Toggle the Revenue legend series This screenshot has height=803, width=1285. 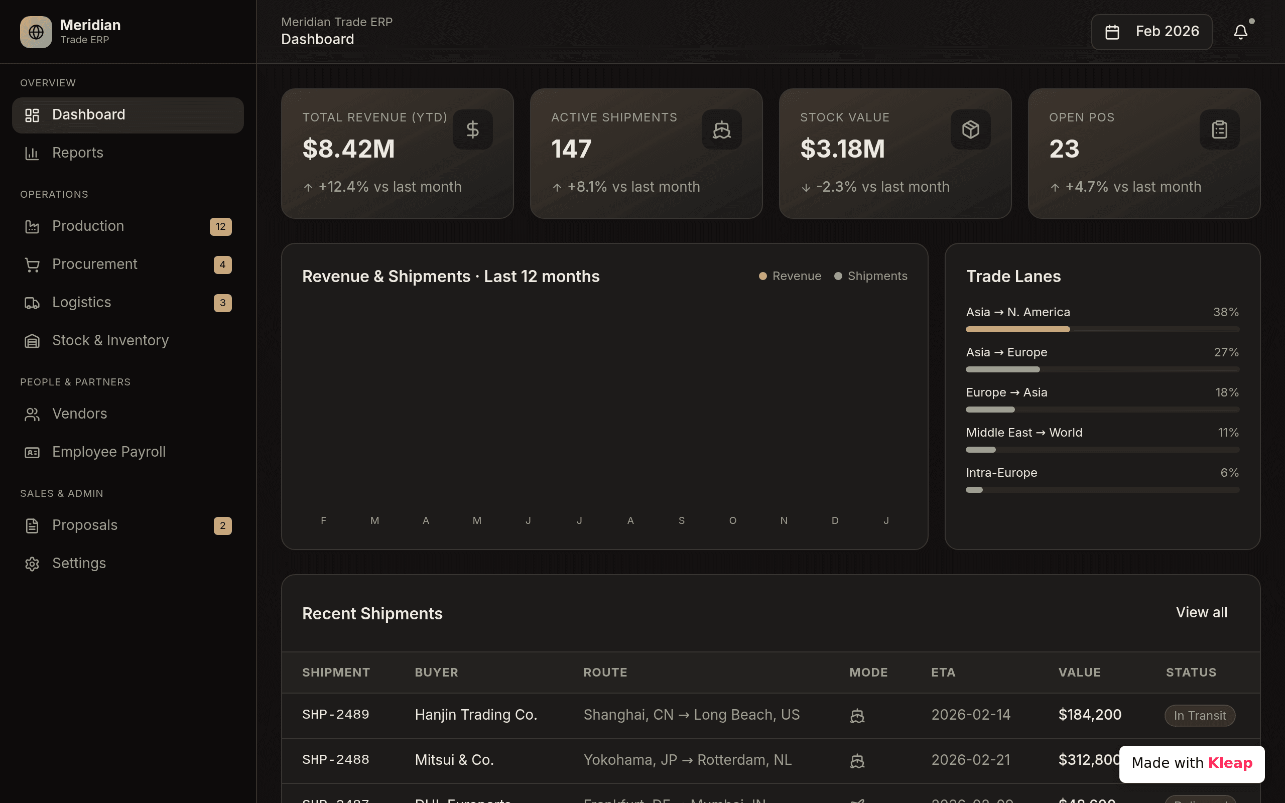[790, 276]
